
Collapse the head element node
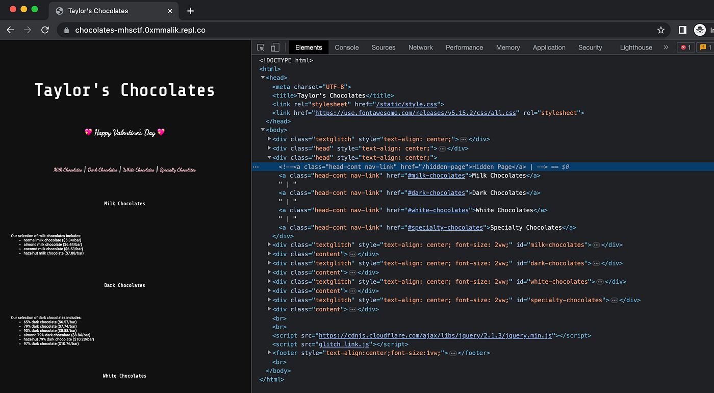click(263, 78)
